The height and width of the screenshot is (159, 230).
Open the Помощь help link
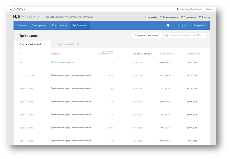click(x=204, y=17)
